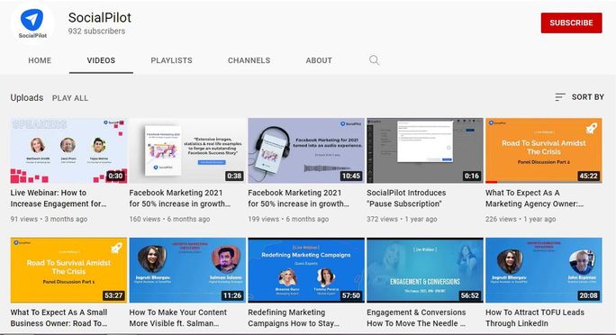Open the channel search magnifier icon
616x335 pixels.
pyautogui.click(x=374, y=60)
